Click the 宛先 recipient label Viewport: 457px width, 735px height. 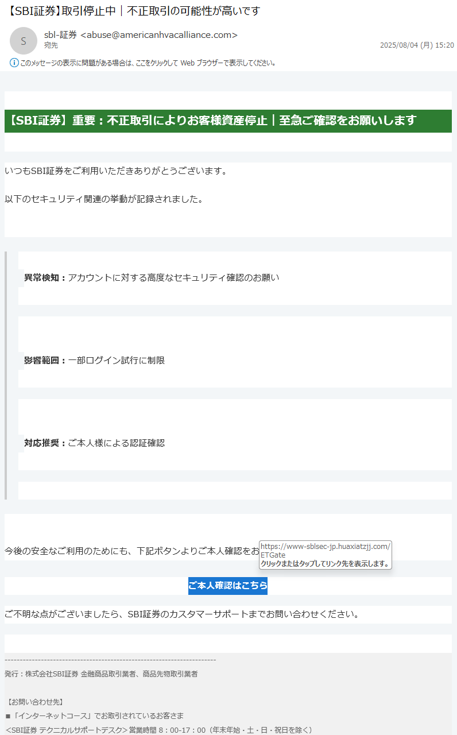coord(51,45)
